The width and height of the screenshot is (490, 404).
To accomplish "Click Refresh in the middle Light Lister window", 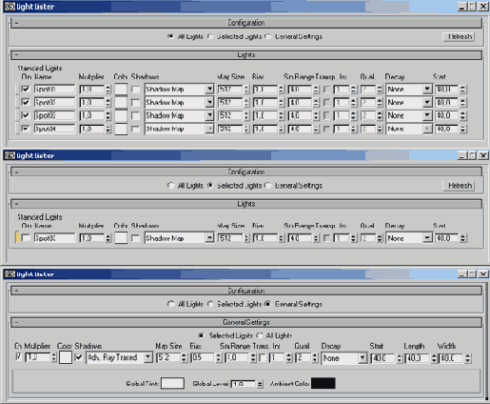I will point(459,186).
